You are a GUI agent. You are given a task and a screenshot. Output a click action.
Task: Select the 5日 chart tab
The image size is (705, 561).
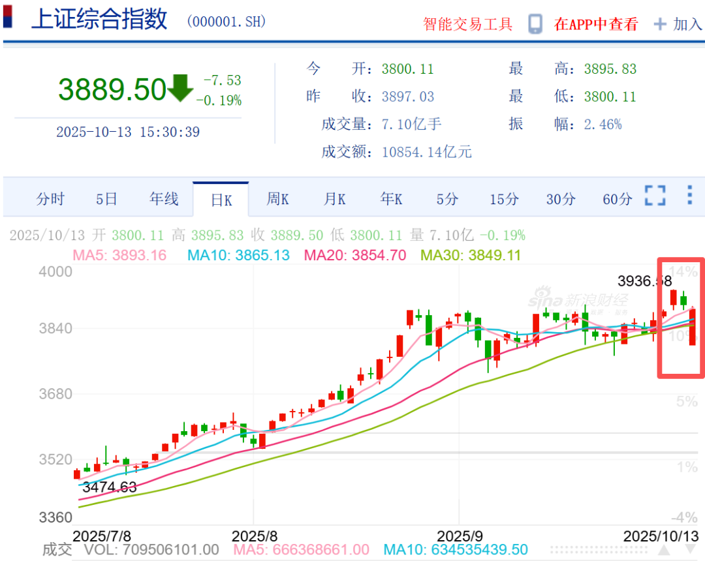[x=106, y=199]
